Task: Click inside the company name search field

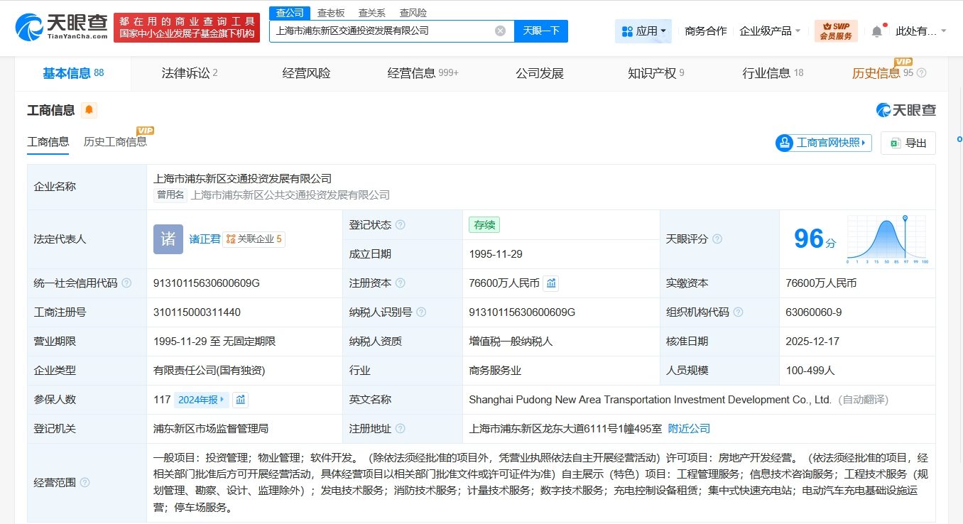Action: click(x=383, y=31)
